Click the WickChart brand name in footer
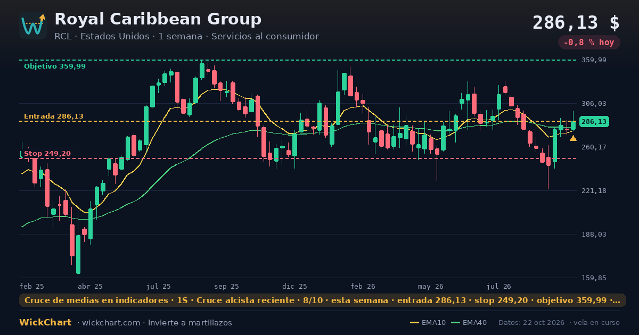This screenshot has height=335, width=639. [x=45, y=323]
